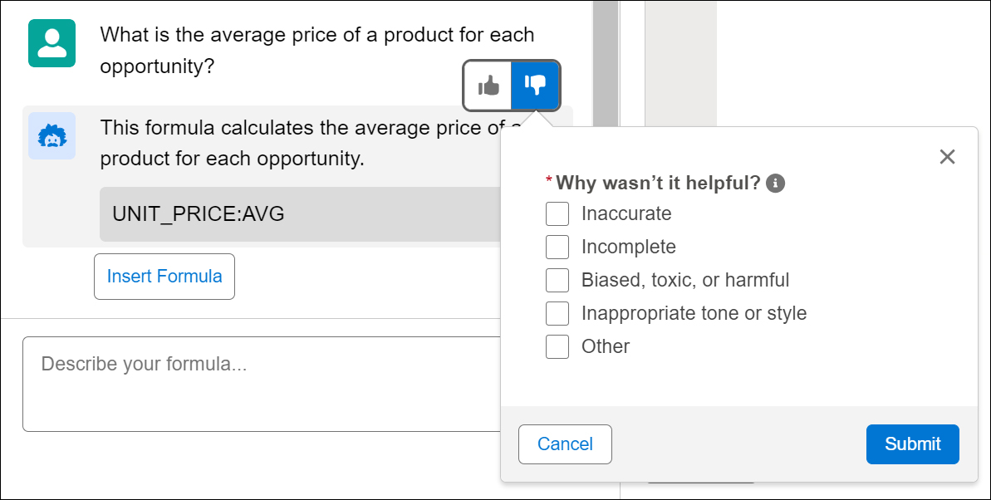Click the Einstein assistant avatar icon
Viewport: 991px width, 500px height.
(52, 136)
